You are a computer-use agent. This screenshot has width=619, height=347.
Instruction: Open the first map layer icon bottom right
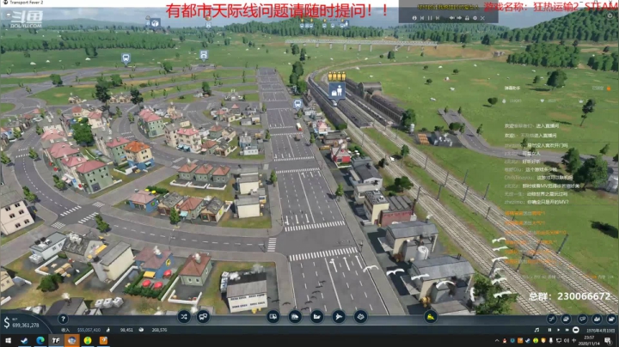(x=551, y=319)
